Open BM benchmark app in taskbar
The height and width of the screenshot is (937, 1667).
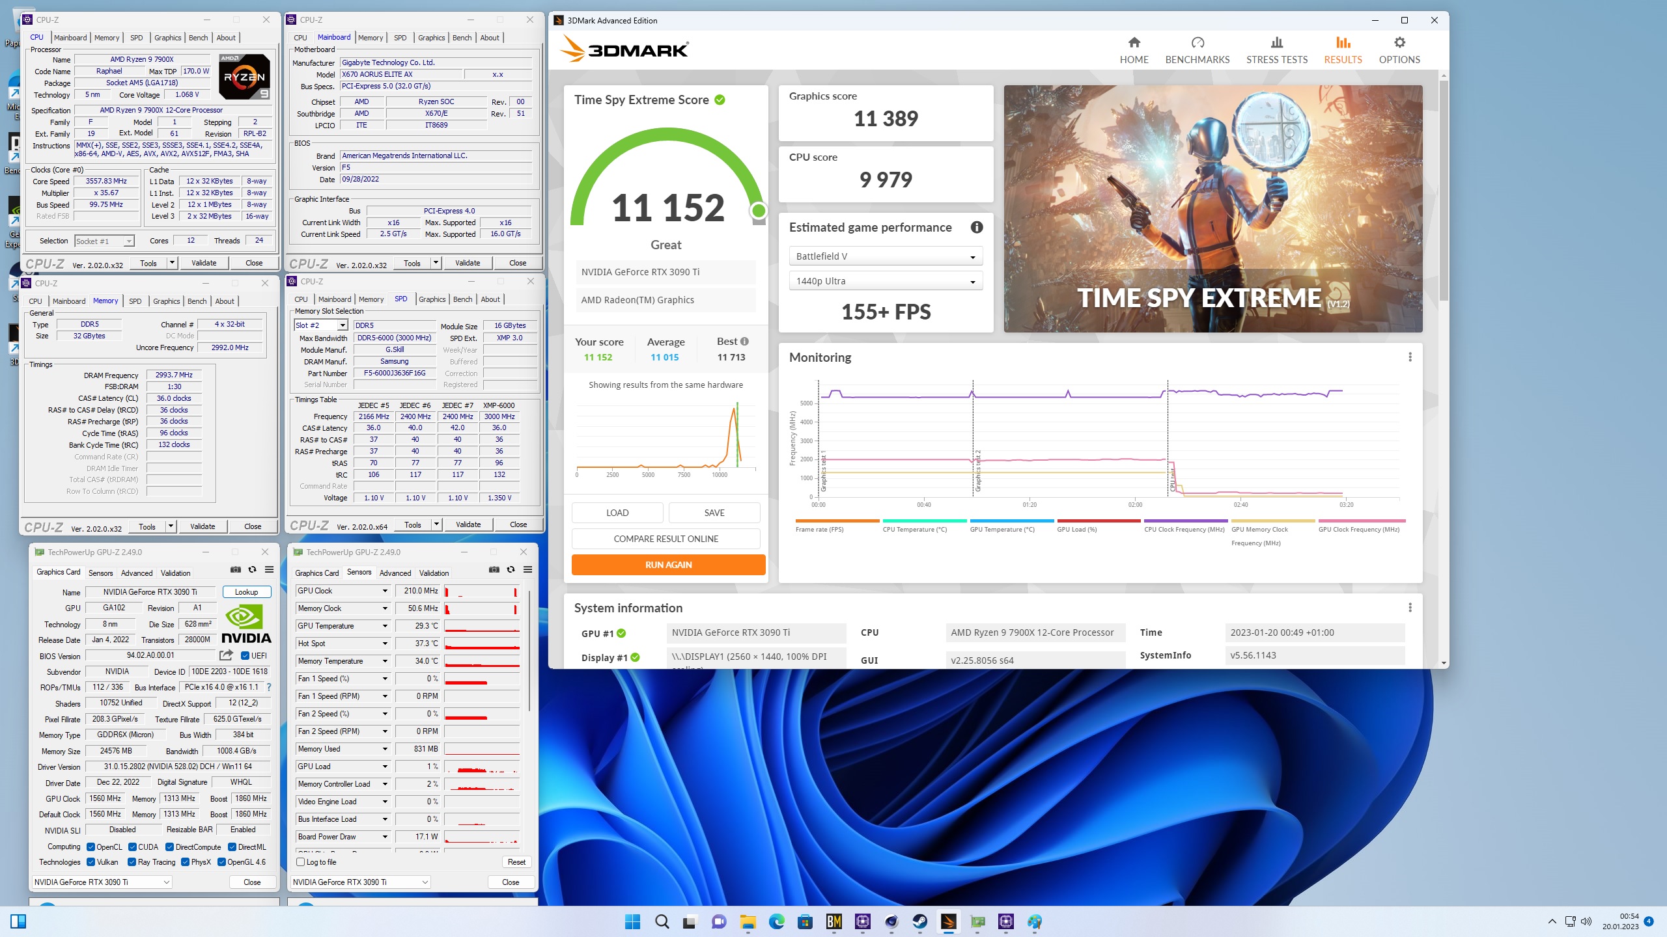click(833, 921)
